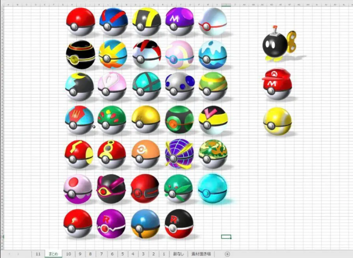The image size is (353, 258).
Task: Click the black and yellow Ultra Ball
Action: [x=146, y=21]
